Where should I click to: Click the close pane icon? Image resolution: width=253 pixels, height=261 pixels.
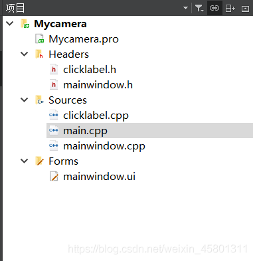pyautogui.click(x=245, y=9)
